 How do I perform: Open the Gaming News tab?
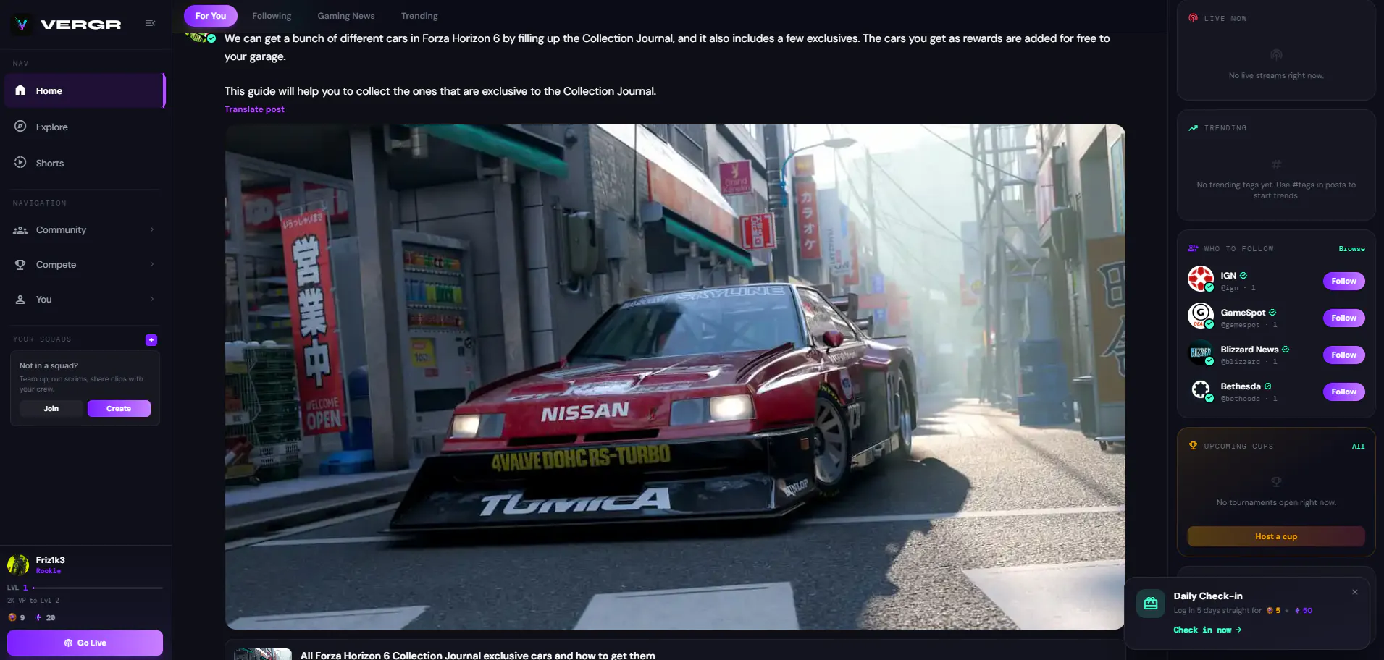click(x=346, y=16)
